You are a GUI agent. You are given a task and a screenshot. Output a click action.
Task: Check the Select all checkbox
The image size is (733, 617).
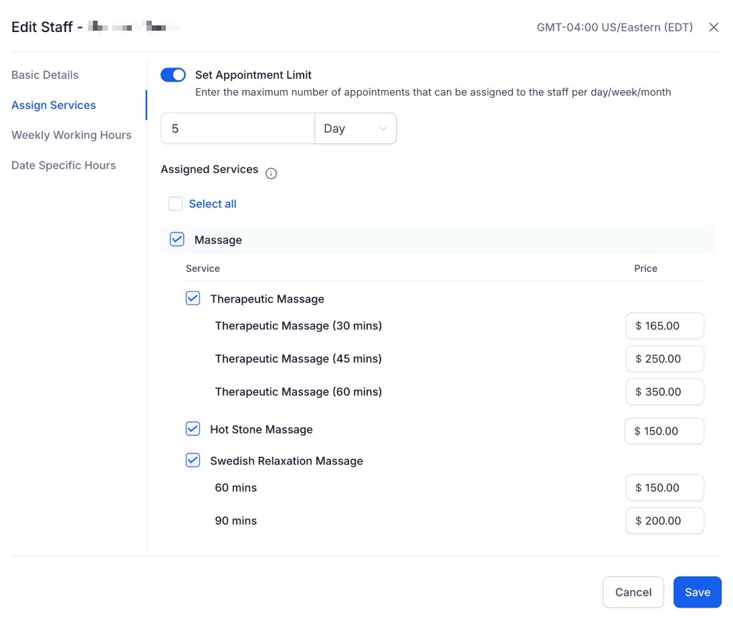(176, 204)
